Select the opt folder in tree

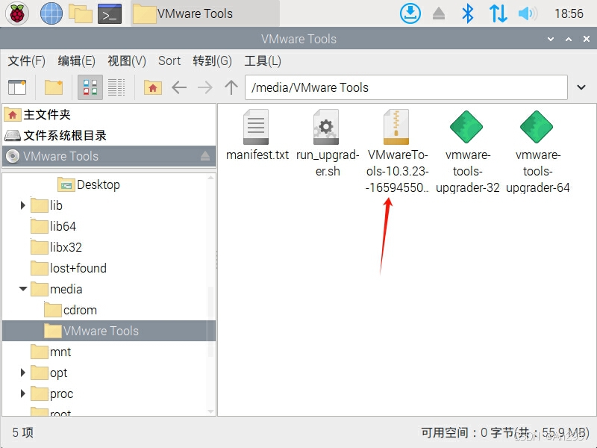pos(58,373)
